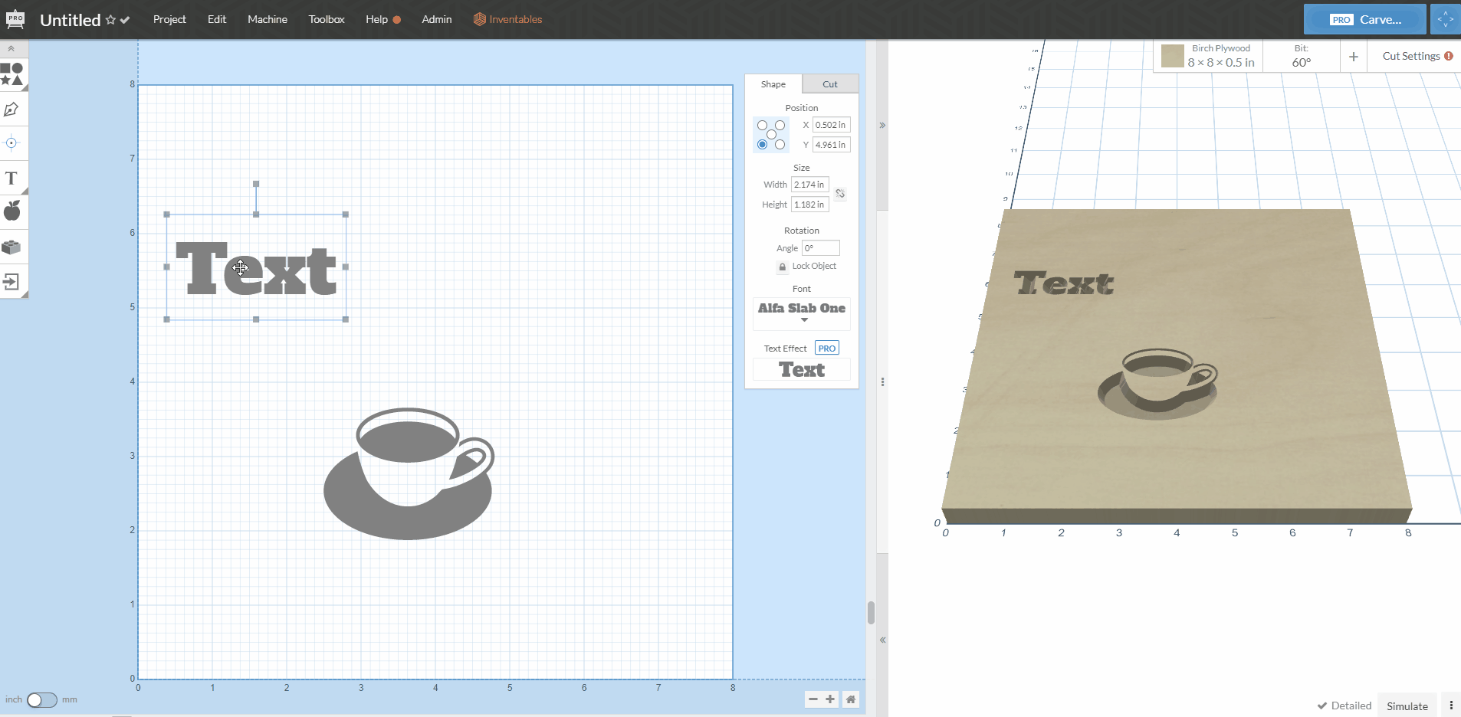Image resolution: width=1461 pixels, height=717 pixels.
Task: Open the Icons library apple icon
Action: point(11,211)
